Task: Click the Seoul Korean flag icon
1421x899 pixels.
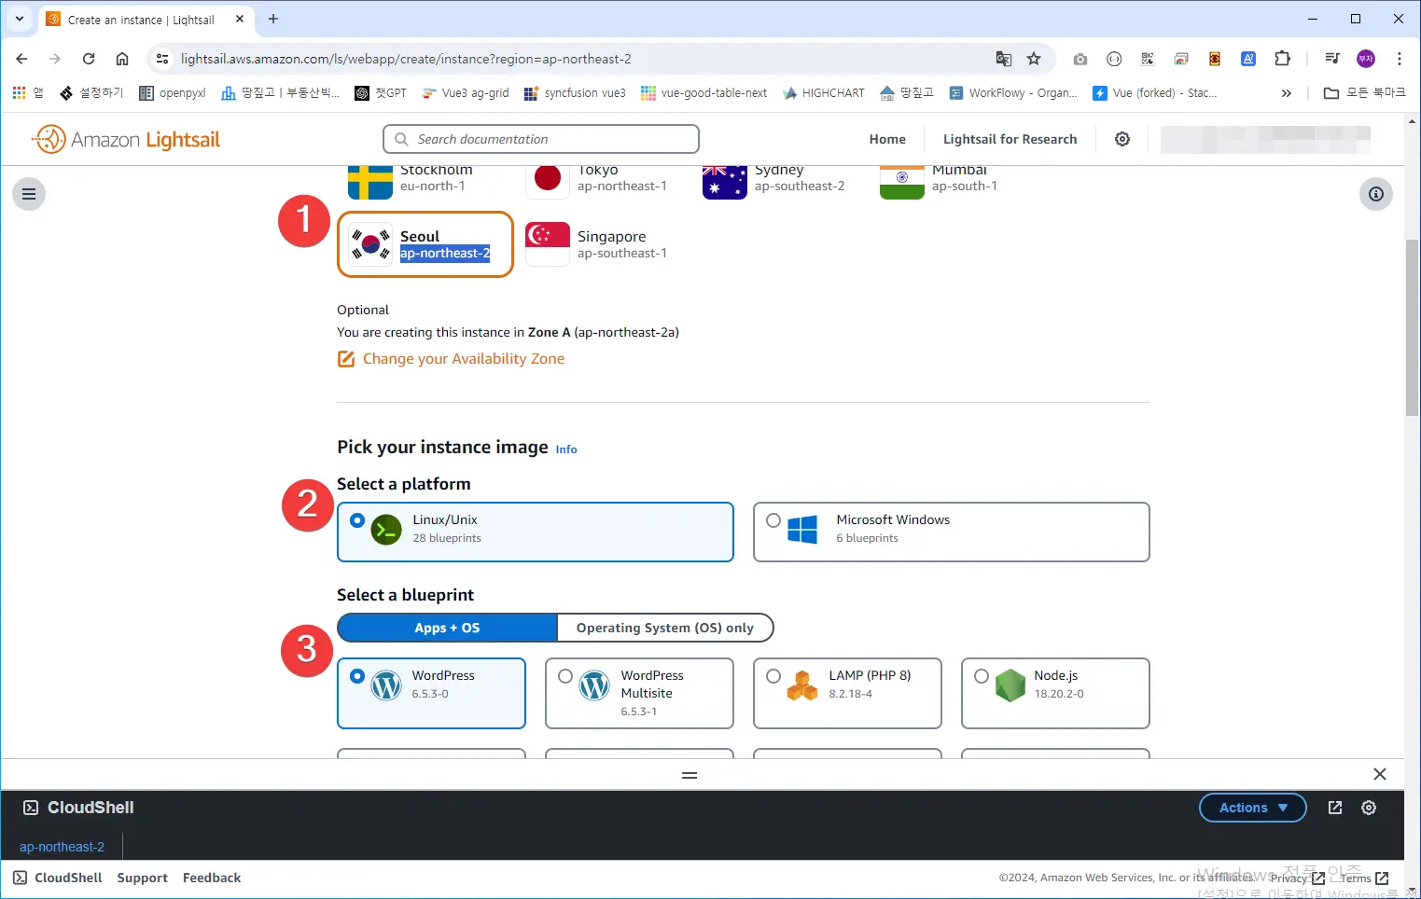Action: click(x=370, y=244)
